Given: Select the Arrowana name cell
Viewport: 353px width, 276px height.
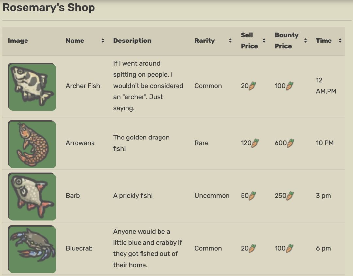Looking at the screenshot, I should click(80, 143).
